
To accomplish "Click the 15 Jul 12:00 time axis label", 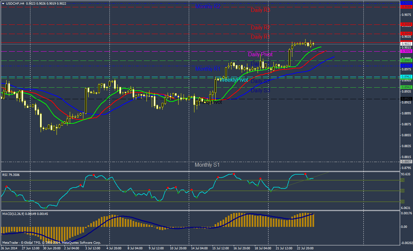I will (221, 248).
